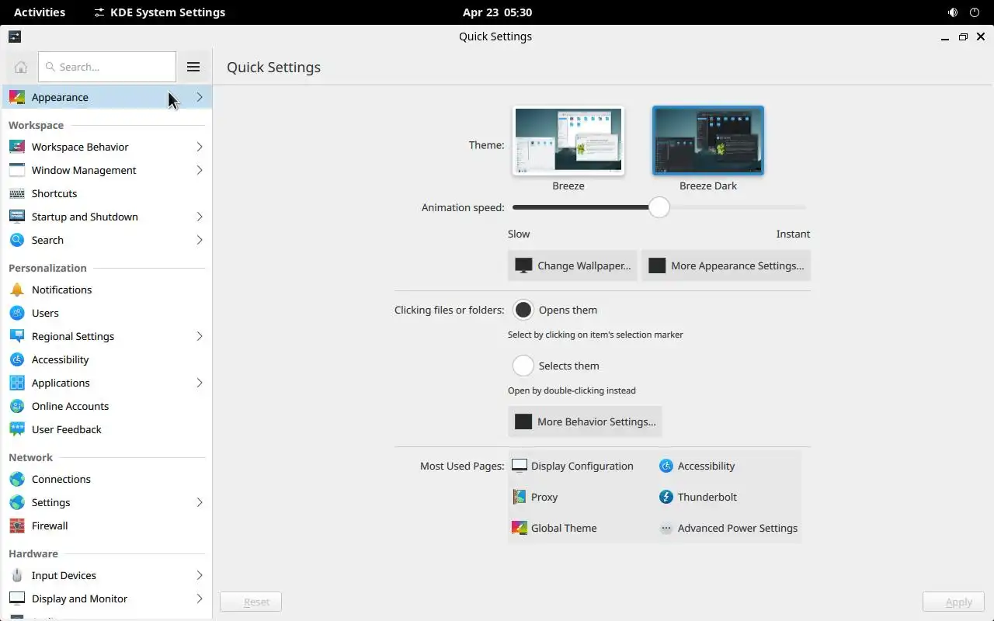Click the Notifications bell icon
The image size is (994, 621).
pos(17,290)
